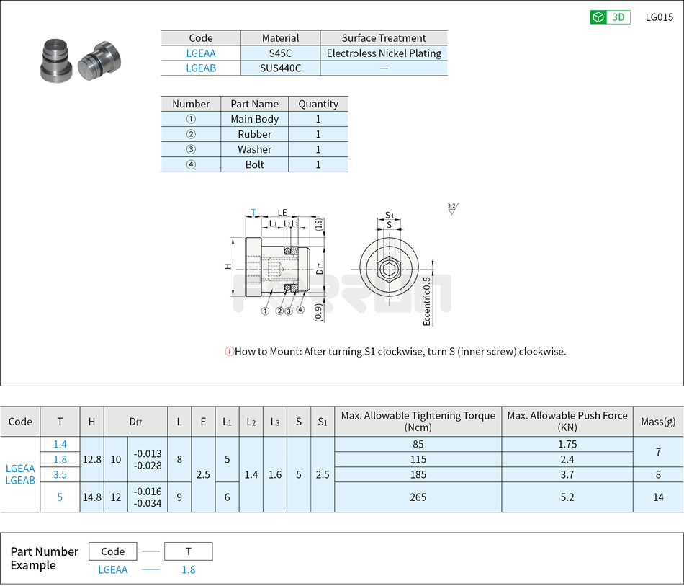Image resolution: width=684 pixels, height=586 pixels.
Task: Click the hex socket front-view drawing
Action: (389, 267)
